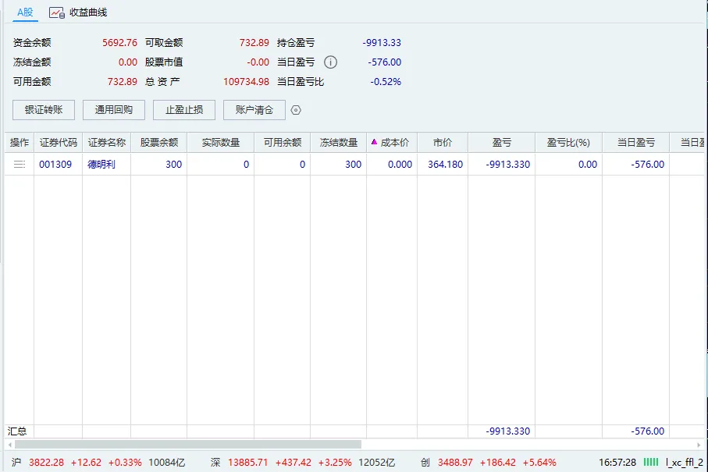The height and width of the screenshot is (472, 708).
Task: Click the green signal bars icon
Action: click(651, 462)
